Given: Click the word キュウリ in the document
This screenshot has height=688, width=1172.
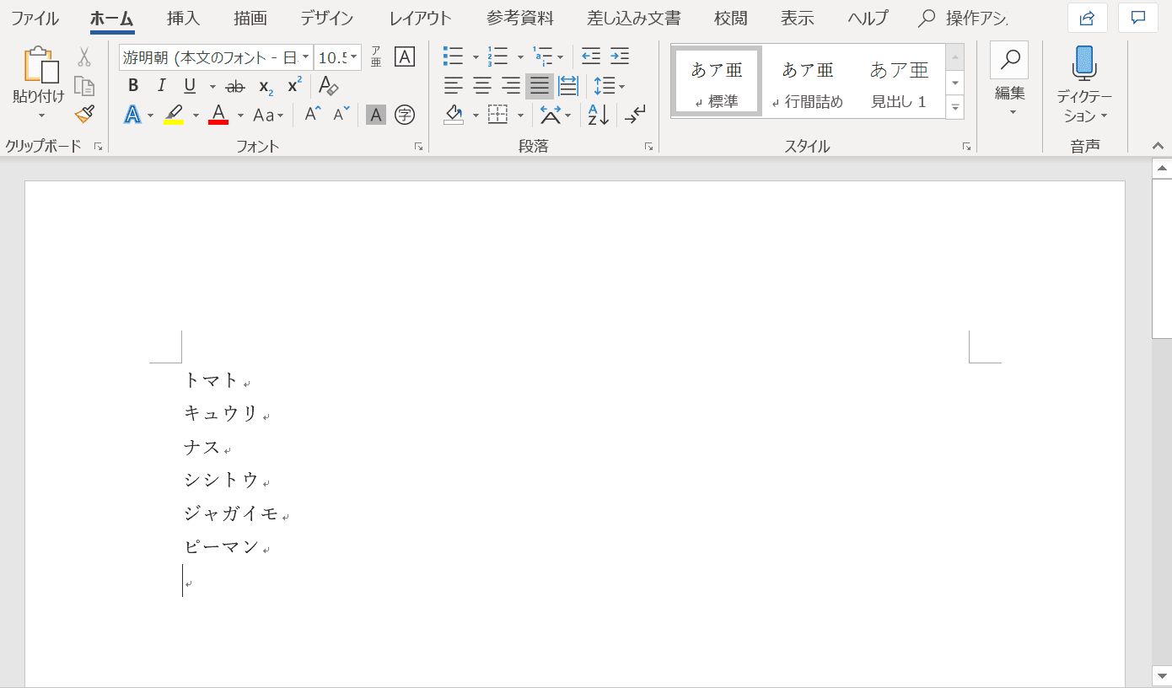Looking at the screenshot, I should [221, 413].
